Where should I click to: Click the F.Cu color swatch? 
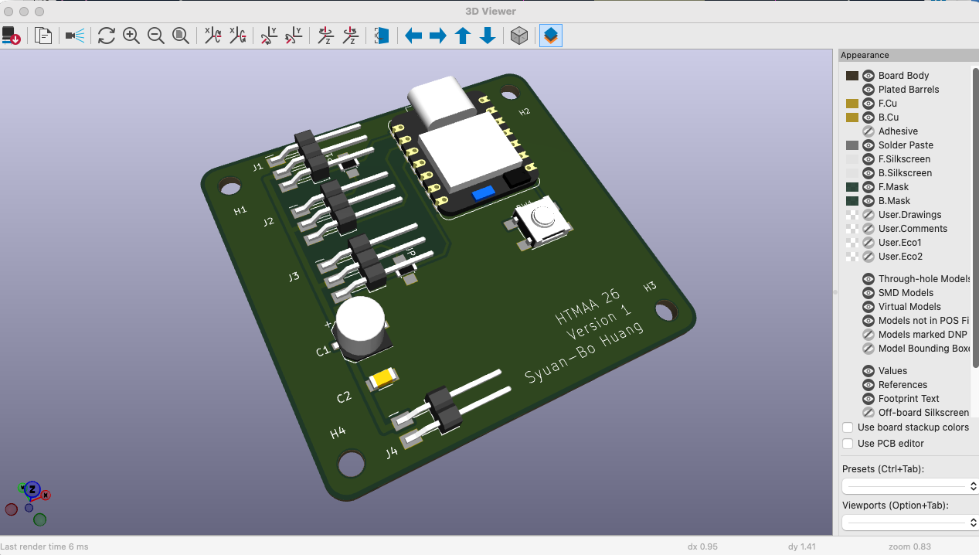tap(852, 104)
